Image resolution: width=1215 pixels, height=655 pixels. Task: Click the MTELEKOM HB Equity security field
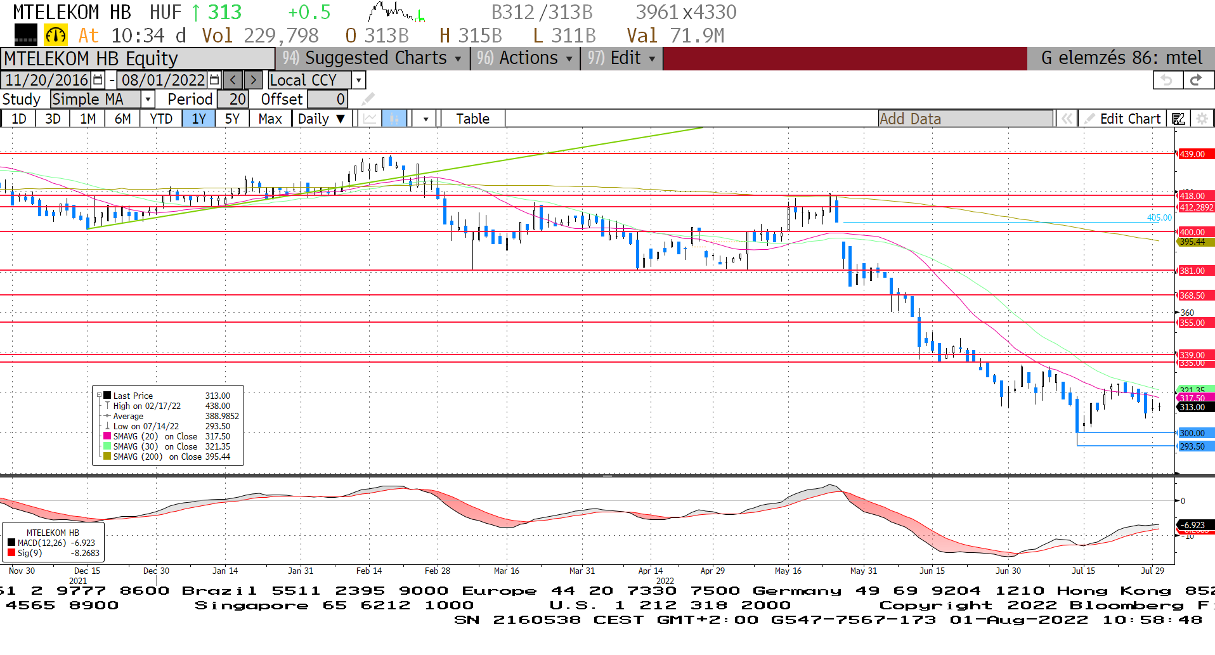click(x=138, y=58)
